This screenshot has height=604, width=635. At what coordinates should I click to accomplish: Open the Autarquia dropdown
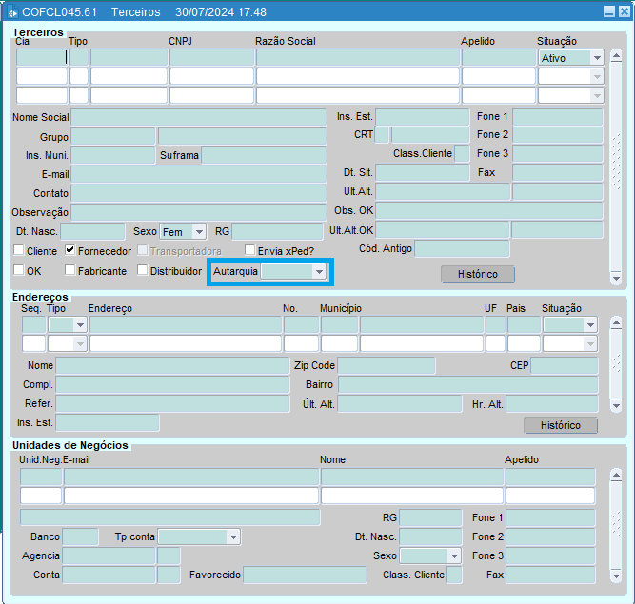(x=319, y=272)
